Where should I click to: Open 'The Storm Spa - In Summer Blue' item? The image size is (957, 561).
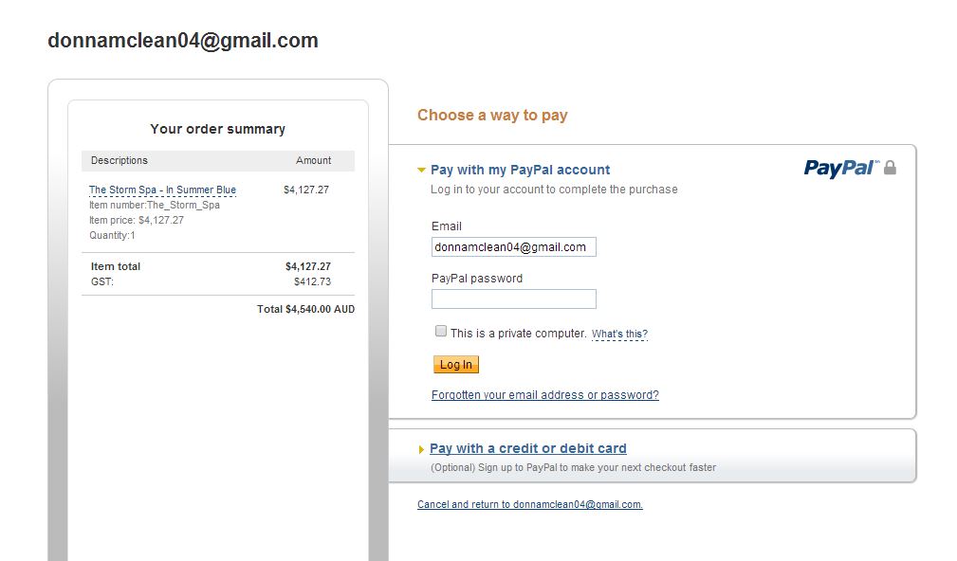tap(162, 190)
